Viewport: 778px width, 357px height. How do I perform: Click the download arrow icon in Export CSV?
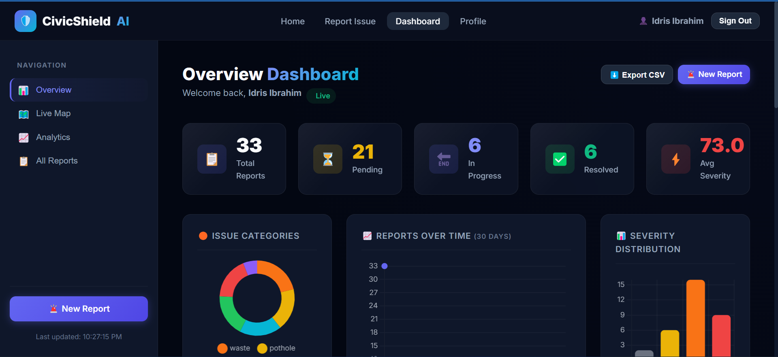pos(614,75)
